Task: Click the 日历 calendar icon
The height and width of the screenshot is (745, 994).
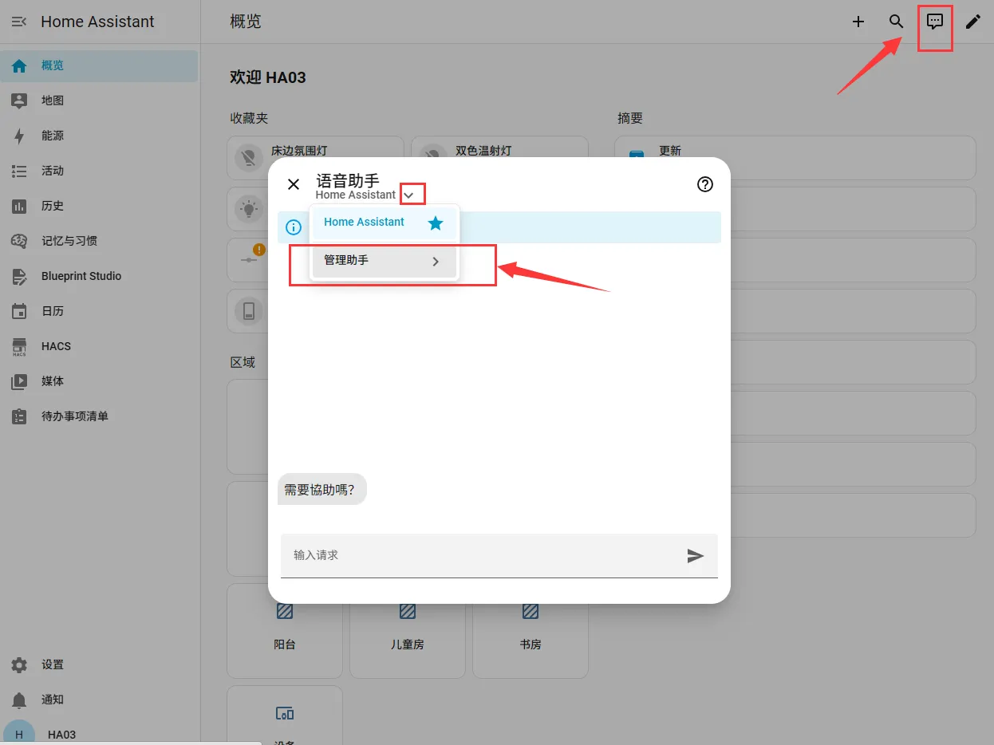Action: point(19,311)
